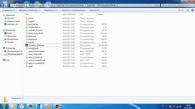Screen dimensions: 195x109
Task: Toggle the preview pane icon
Action: 187,10
